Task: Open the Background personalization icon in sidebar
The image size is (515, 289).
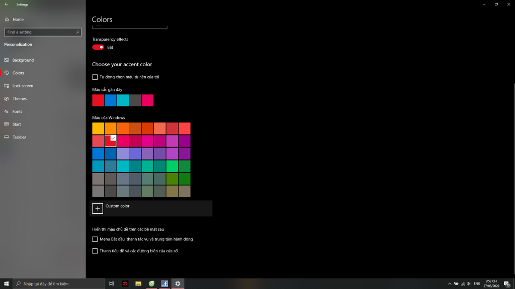Action: (8, 60)
